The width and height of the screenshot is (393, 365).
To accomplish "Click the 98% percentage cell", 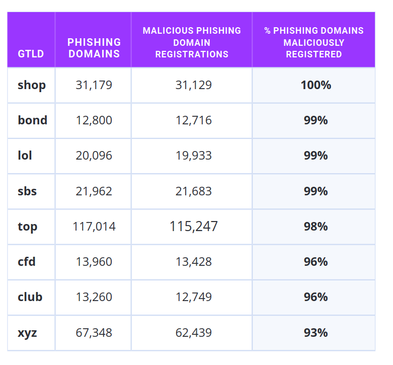I will coord(316,227).
